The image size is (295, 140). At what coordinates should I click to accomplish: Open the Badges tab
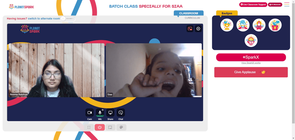coord(227,13)
